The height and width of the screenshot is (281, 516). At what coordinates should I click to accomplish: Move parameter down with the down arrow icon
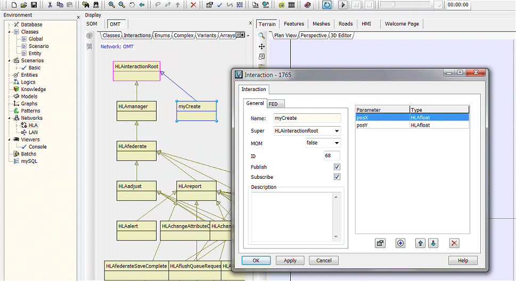click(433, 243)
